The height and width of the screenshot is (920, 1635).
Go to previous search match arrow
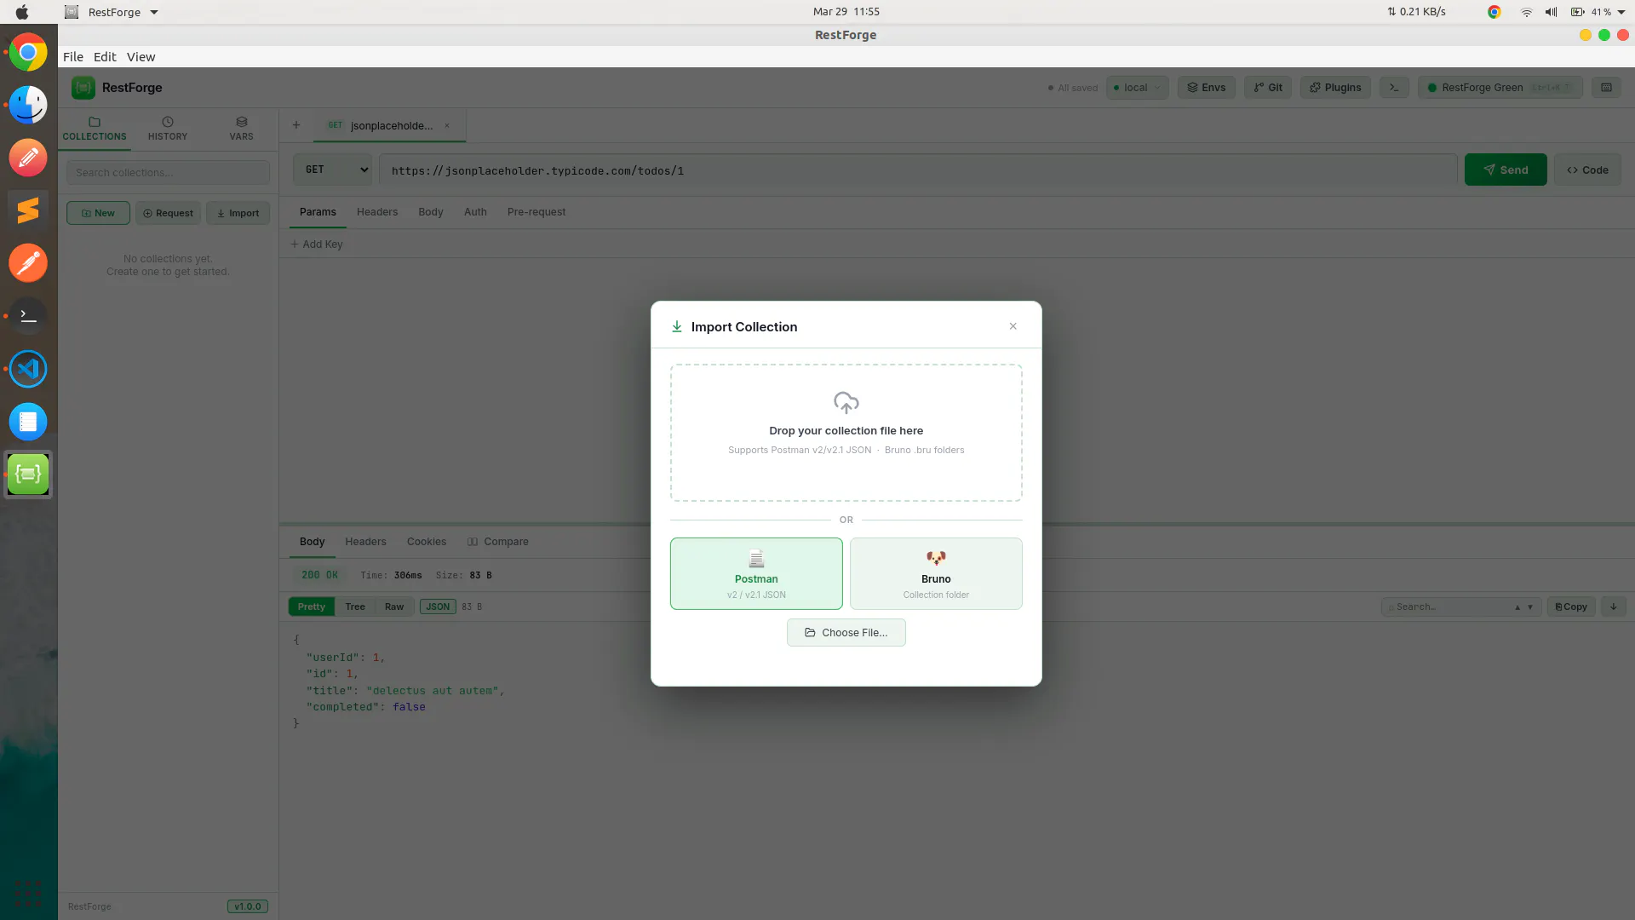[x=1517, y=607]
